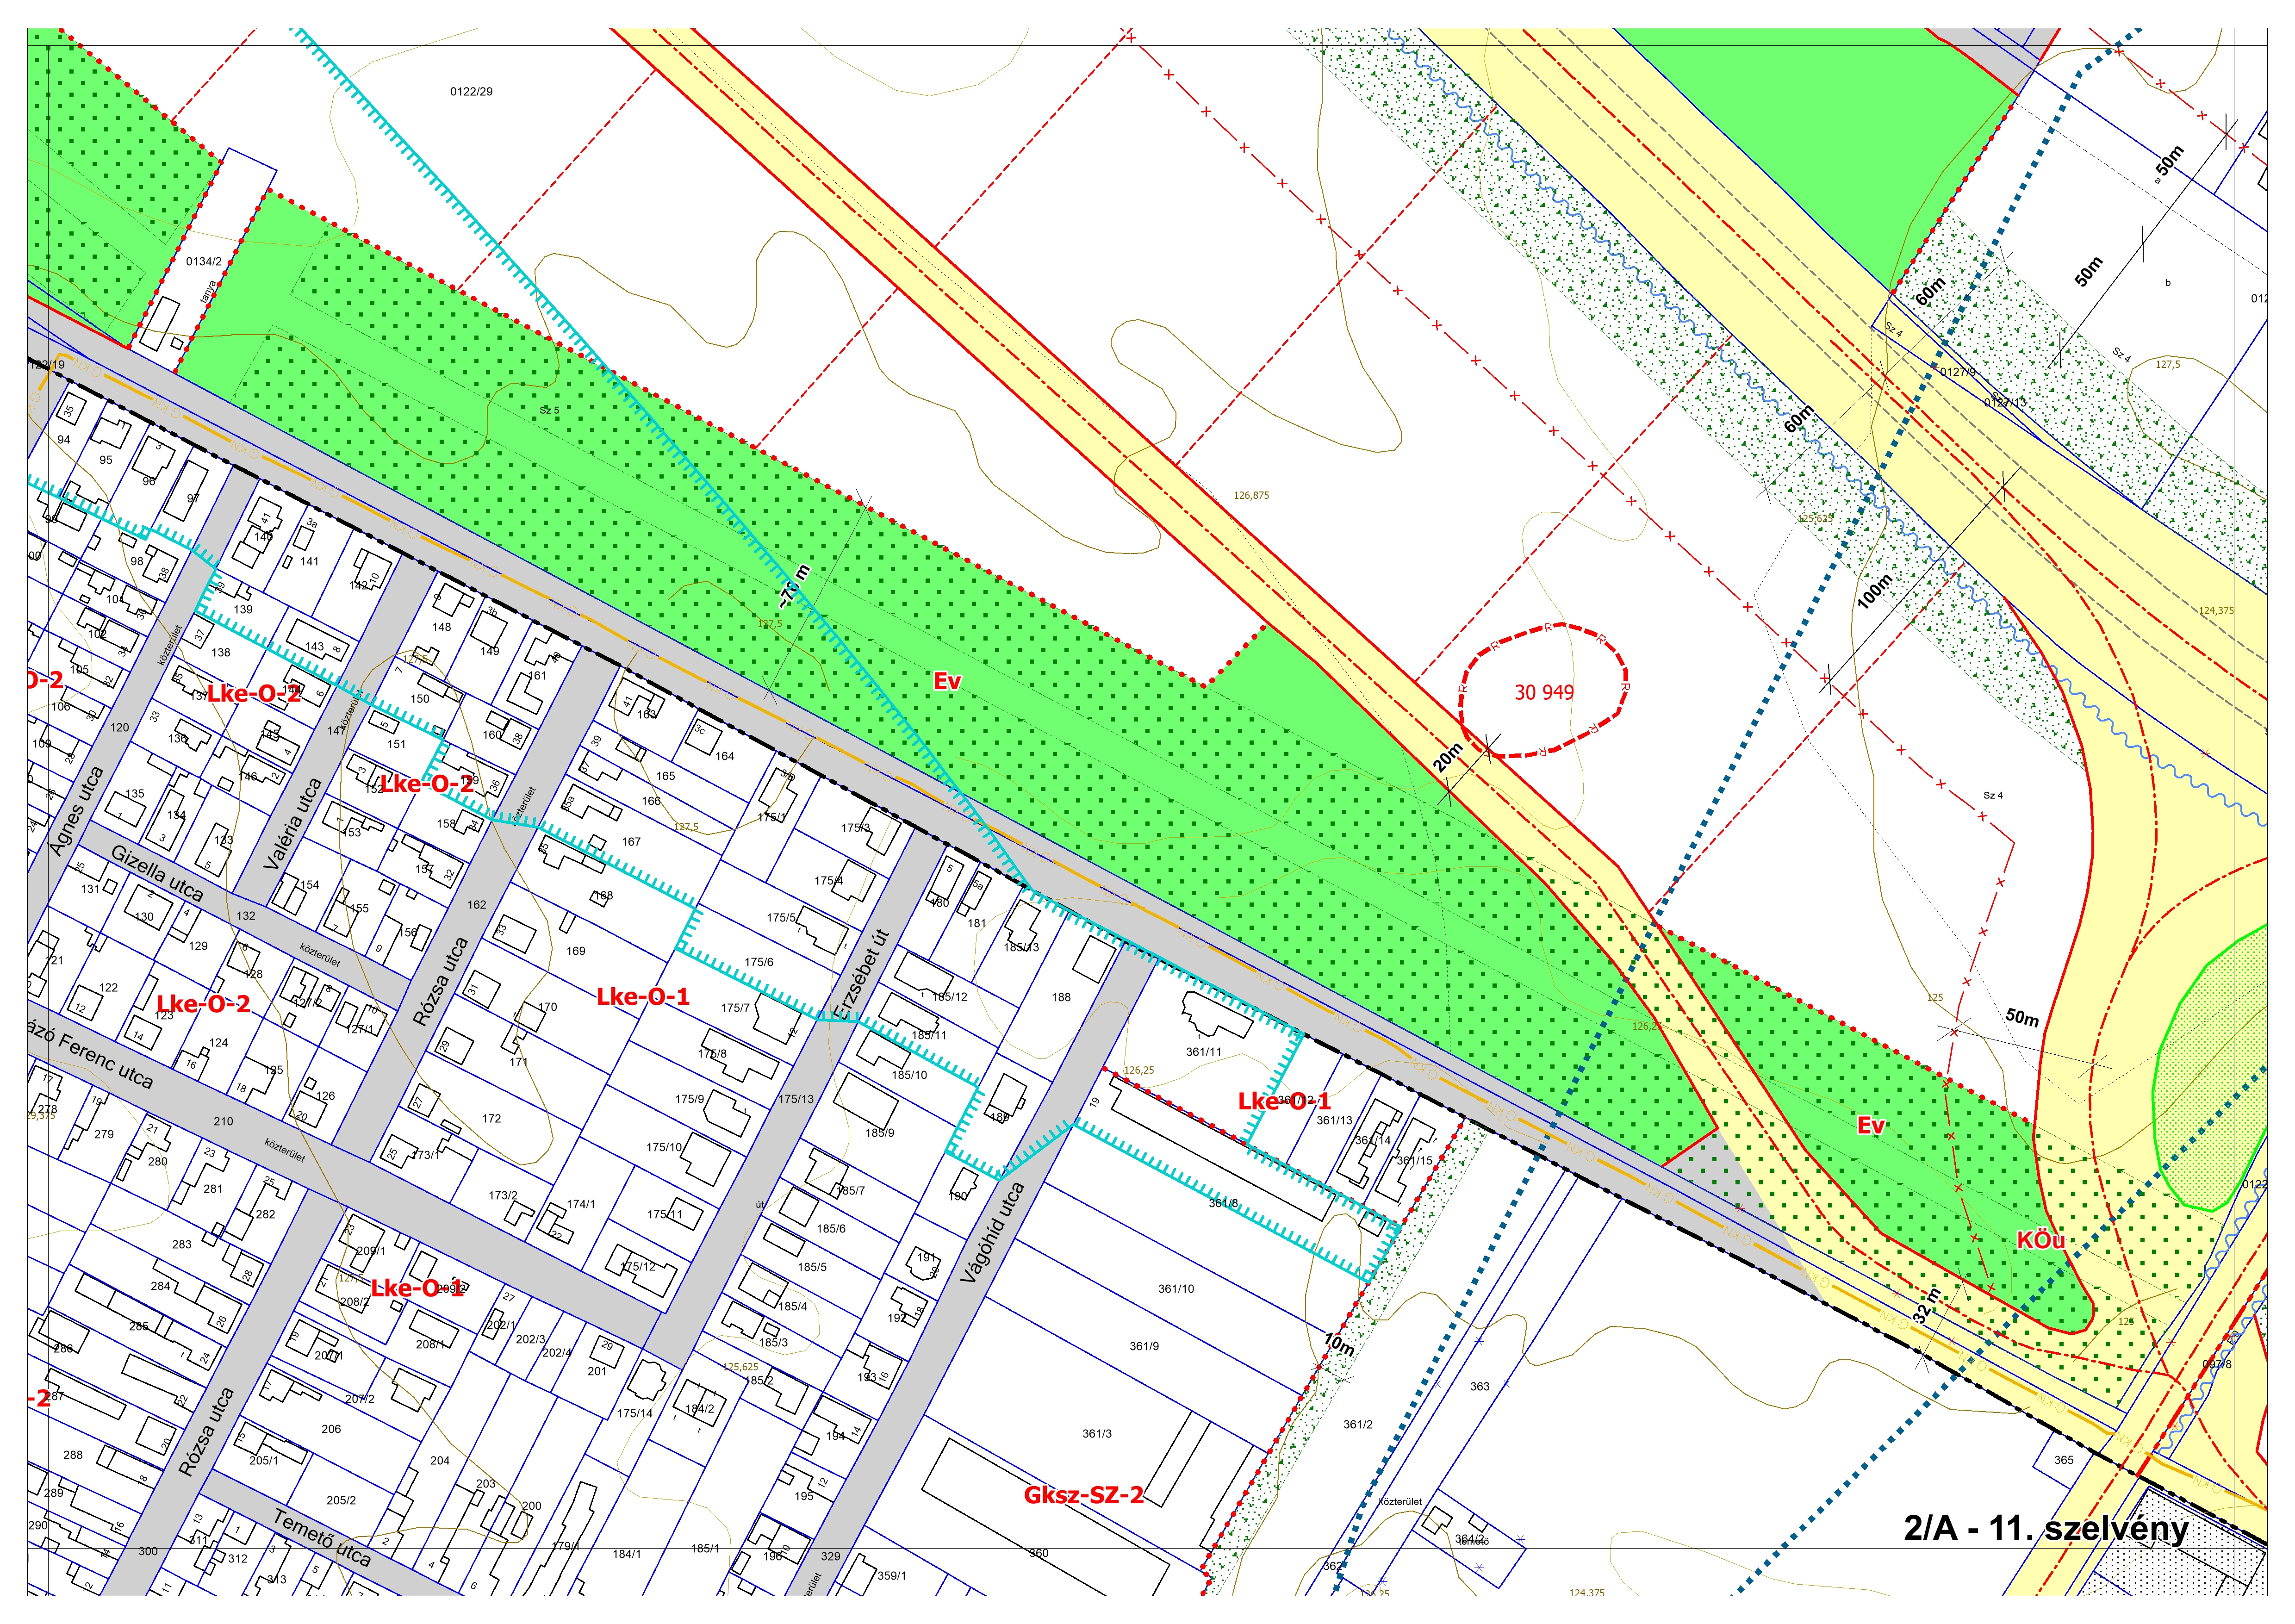The height and width of the screenshot is (1624, 2295).
Task: Select parcel number 365
Action: coord(2064,1460)
